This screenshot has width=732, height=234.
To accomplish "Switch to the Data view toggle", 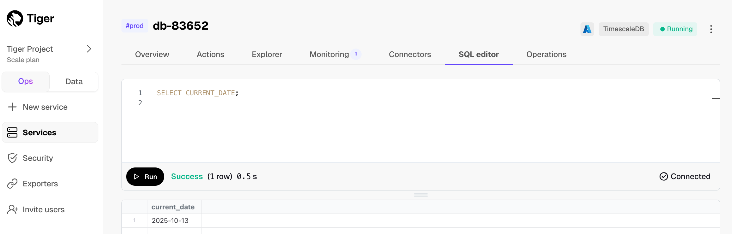I will pos(74,82).
